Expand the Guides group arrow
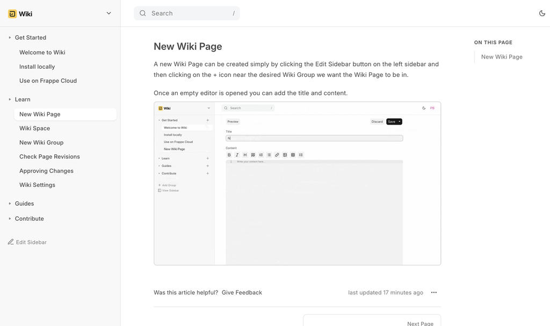550x326 pixels. click(x=10, y=204)
